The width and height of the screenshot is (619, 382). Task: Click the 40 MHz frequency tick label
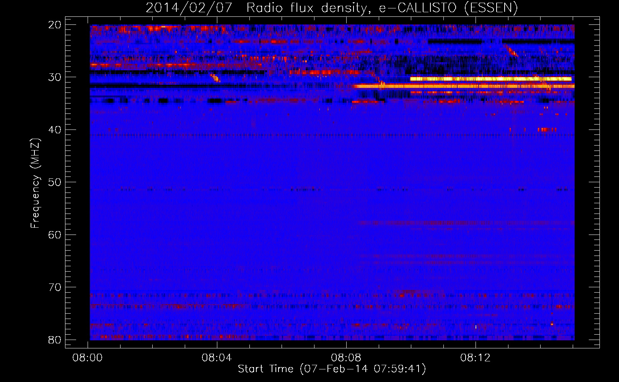pos(55,130)
